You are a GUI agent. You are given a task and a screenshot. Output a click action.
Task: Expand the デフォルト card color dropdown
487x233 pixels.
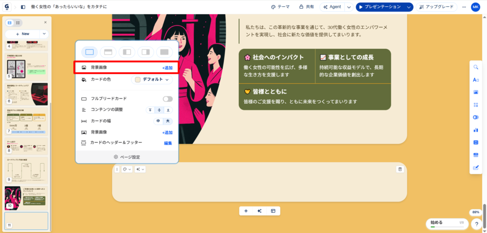[x=152, y=80]
